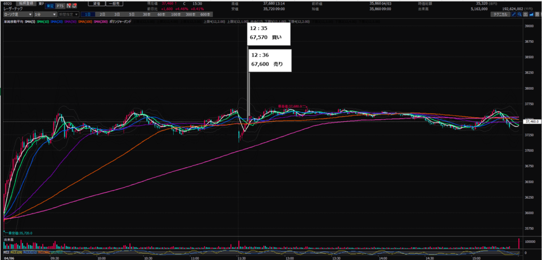Switch to the 5日 period tab
The width and height of the screenshot is (542, 260).
(131, 14)
